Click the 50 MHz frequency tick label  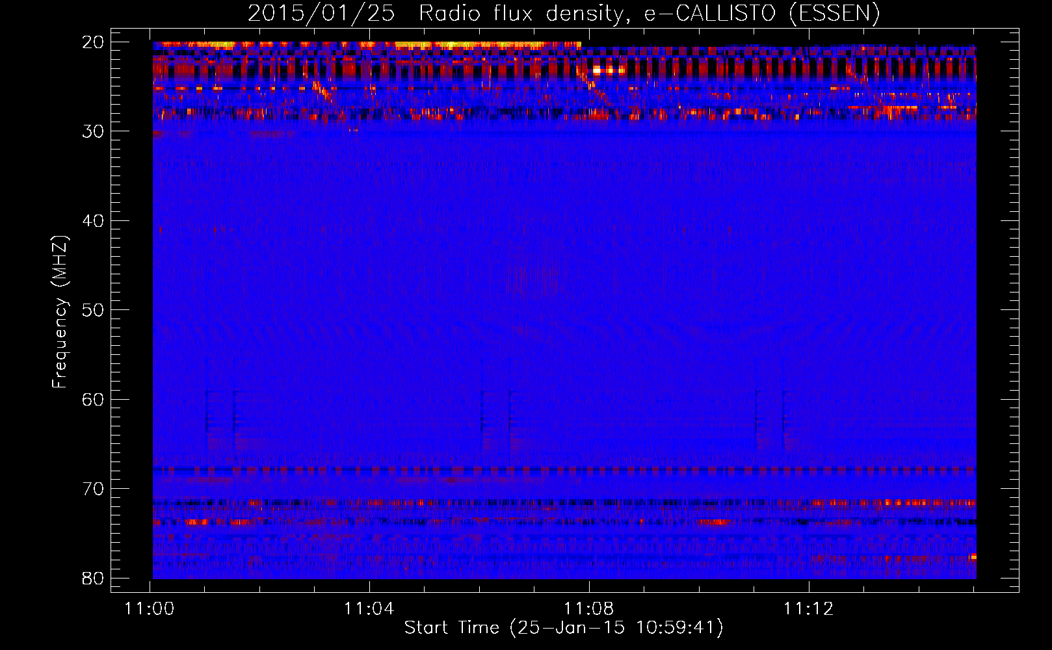pyautogui.click(x=94, y=310)
